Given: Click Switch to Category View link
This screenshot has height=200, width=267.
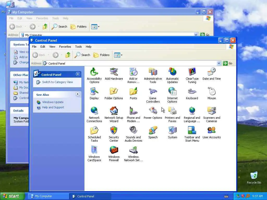Looking at the screenshot, I should (x=58, y=82).
